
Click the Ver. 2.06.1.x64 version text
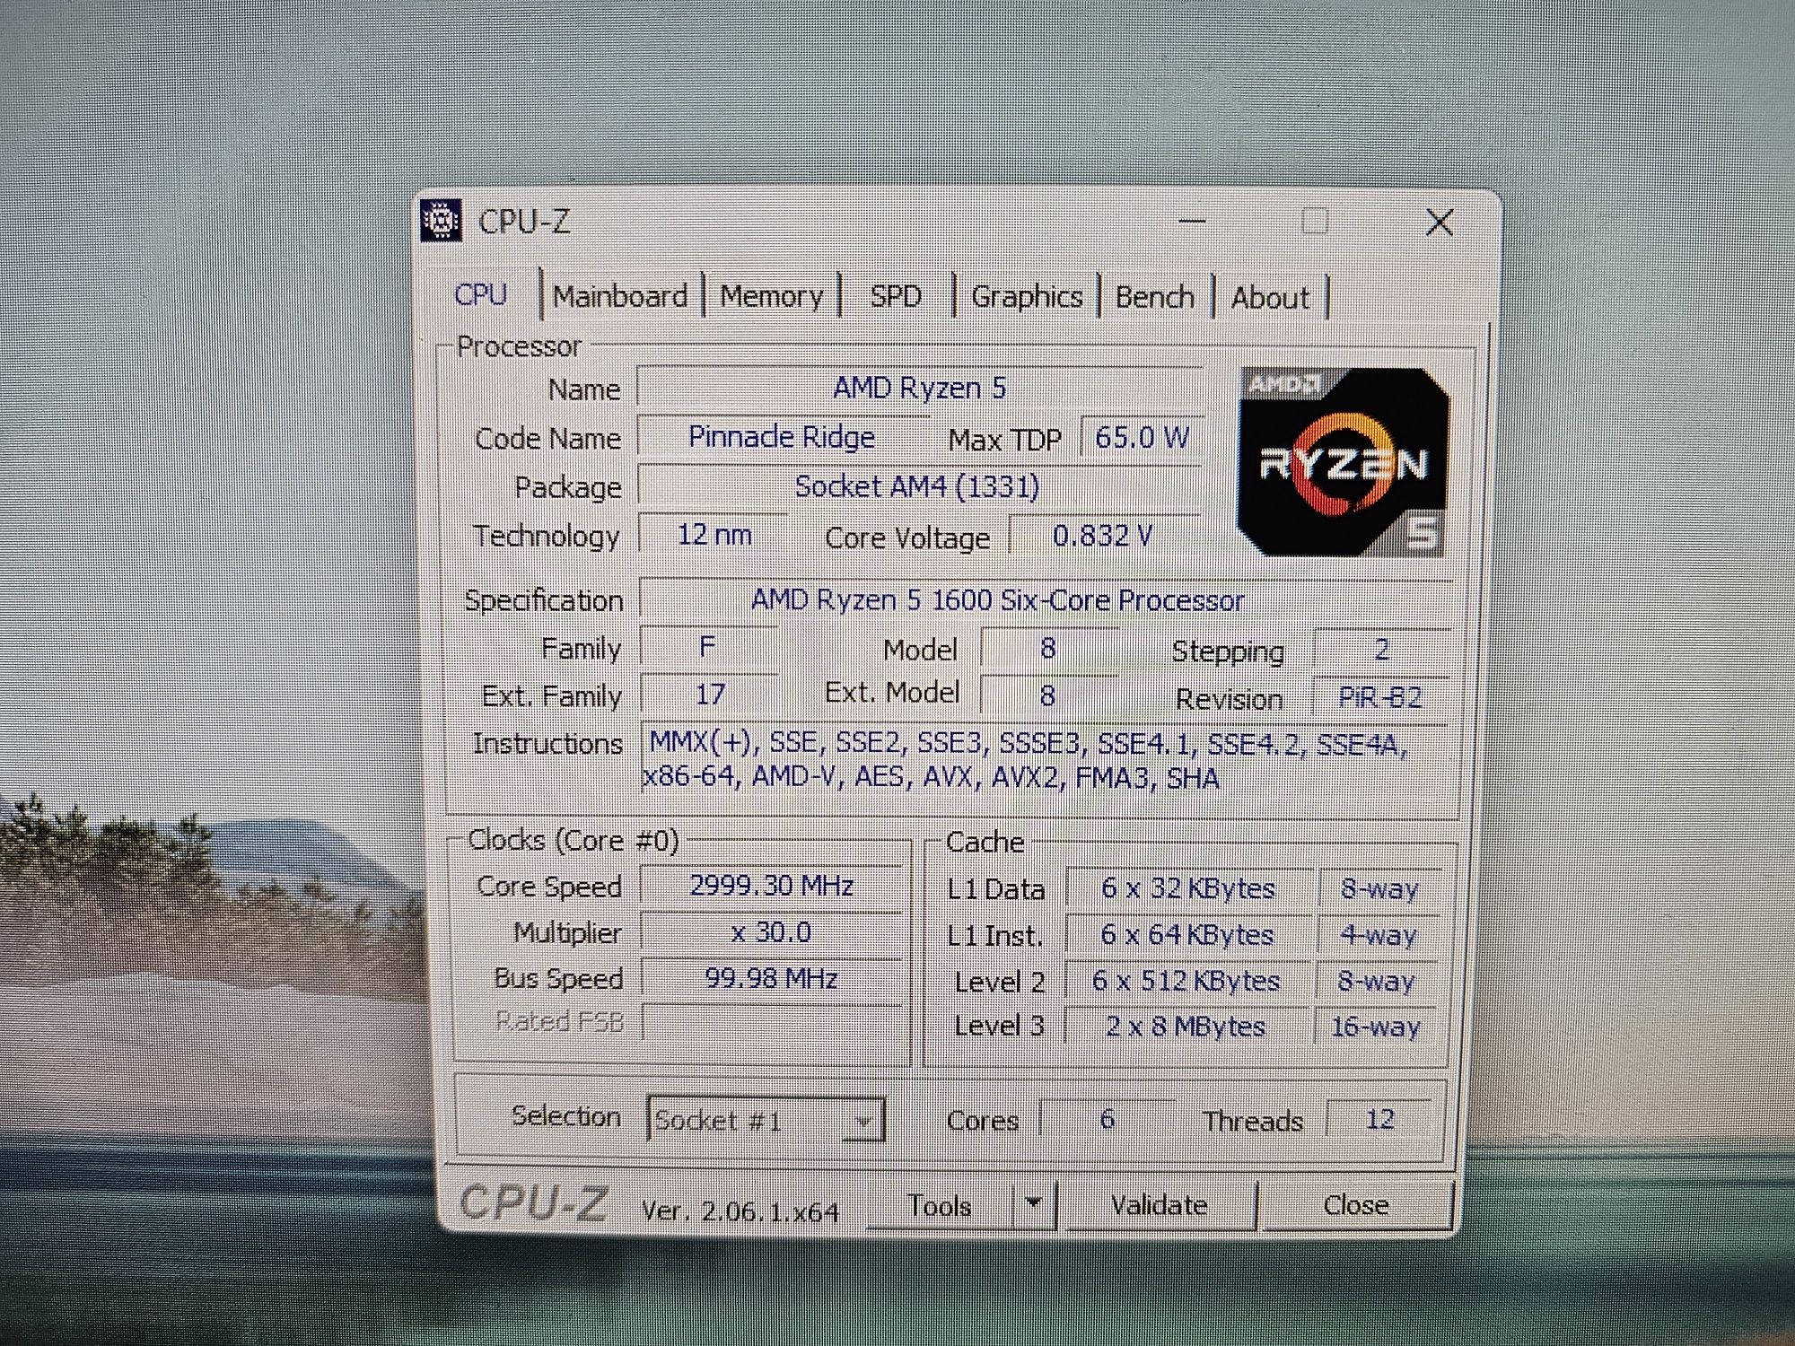click(740, 1211)
